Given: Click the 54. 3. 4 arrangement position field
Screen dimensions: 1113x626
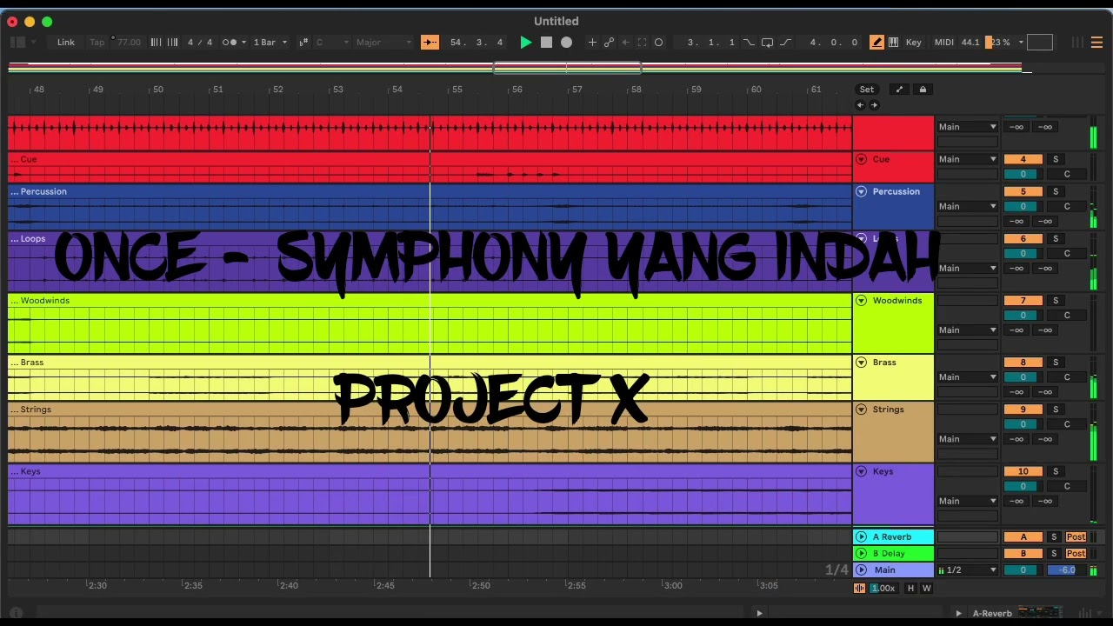Looking at the screenshot, I should pyautogui.click(x=477, y=42).
